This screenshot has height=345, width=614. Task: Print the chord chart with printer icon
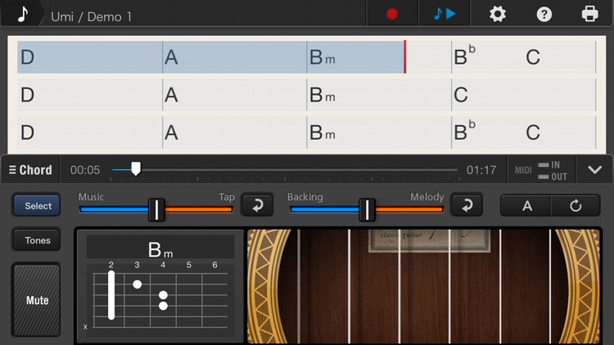589,14
